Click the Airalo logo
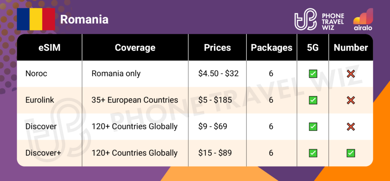Viewport: 390px width, 181px height. (363, 20)
